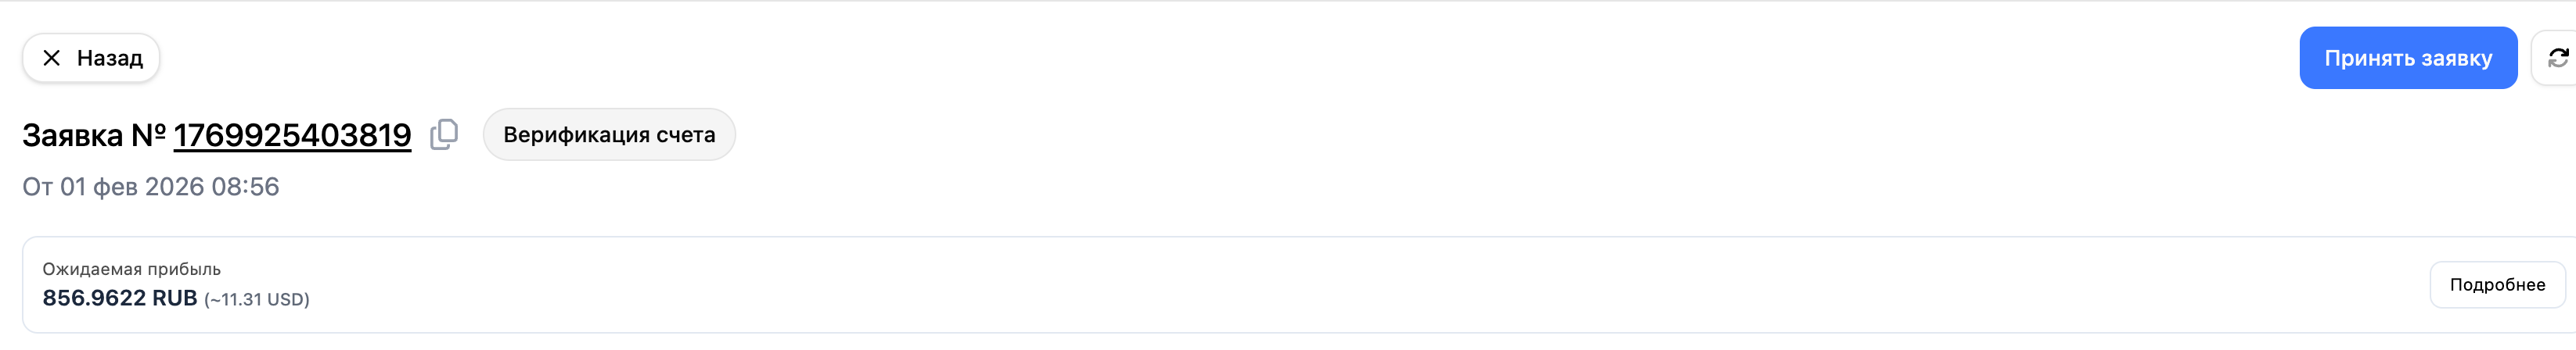Refresh the order with circular arrows icon
Image resolution: width=2576 pixels, height=350 pixels.
[x=2558, y=58]
